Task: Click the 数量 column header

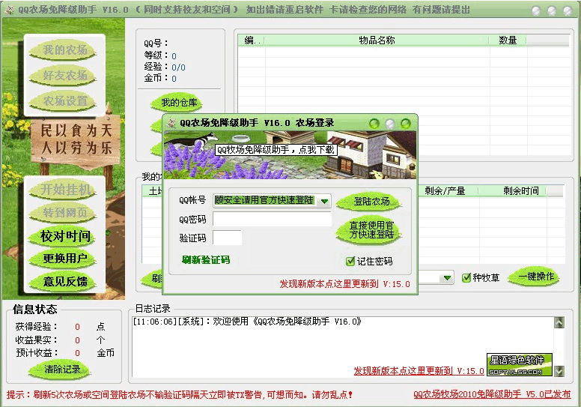Action: (x=508, y=40)
